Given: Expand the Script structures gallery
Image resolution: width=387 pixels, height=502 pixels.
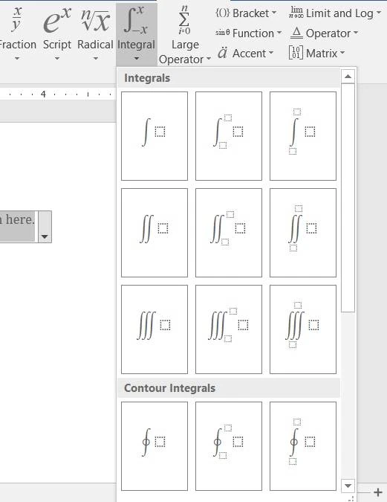Looking at the screenshot, I should pos(57,33).
